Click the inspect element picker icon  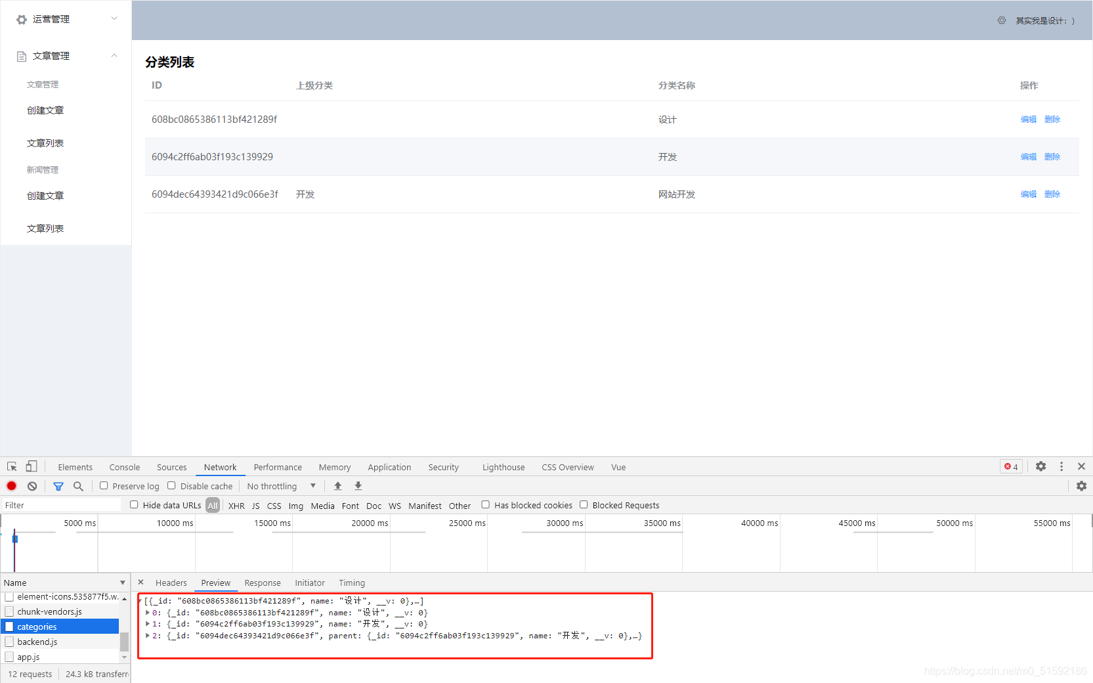point(12,467)
